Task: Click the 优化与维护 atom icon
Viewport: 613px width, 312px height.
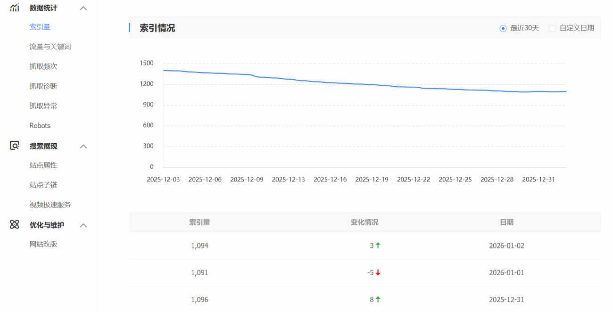Action: click(15, 225)
